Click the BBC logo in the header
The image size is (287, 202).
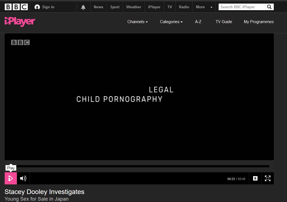tap(16, 7)
